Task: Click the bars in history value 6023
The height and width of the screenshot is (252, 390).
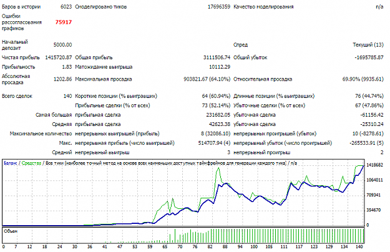Action: pyautogui.click(x=66, y=7)
